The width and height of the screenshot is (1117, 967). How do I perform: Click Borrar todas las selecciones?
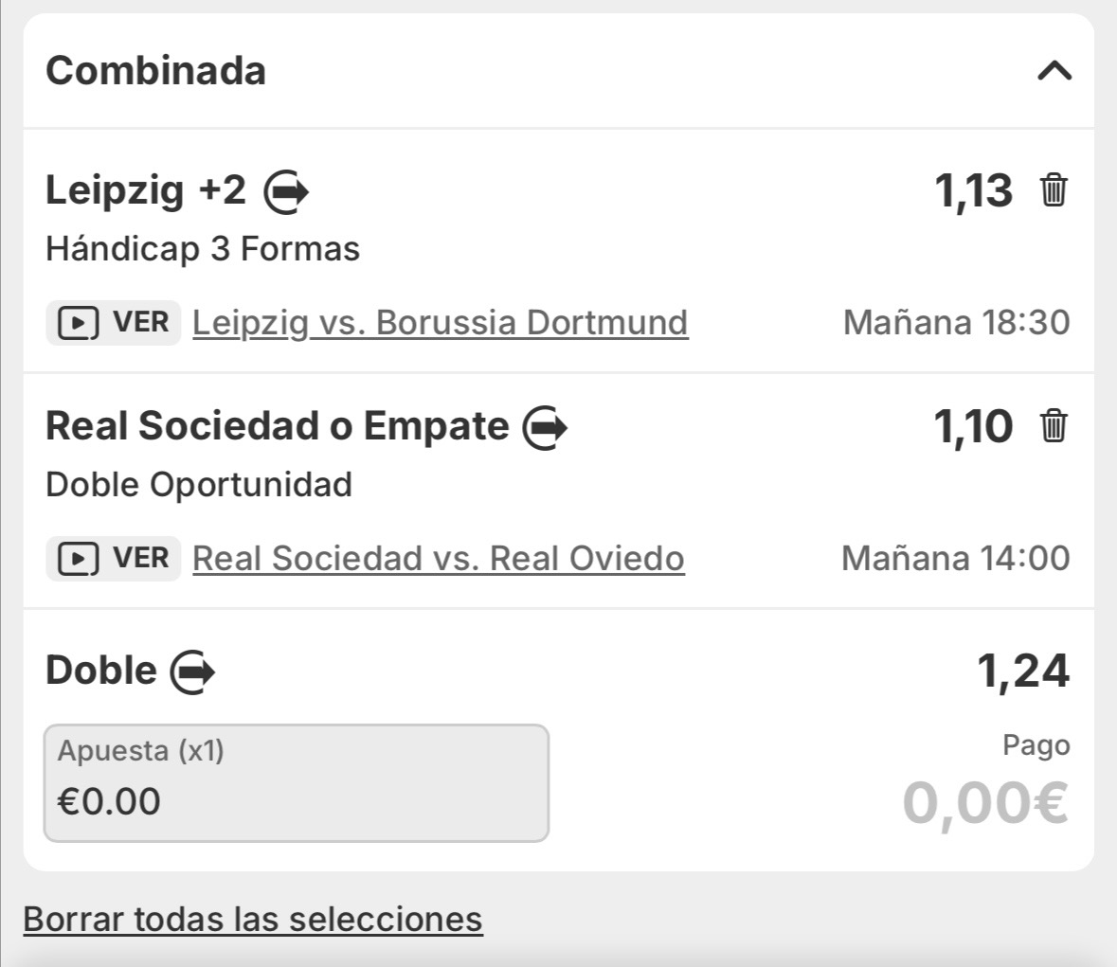coord(253,920)
